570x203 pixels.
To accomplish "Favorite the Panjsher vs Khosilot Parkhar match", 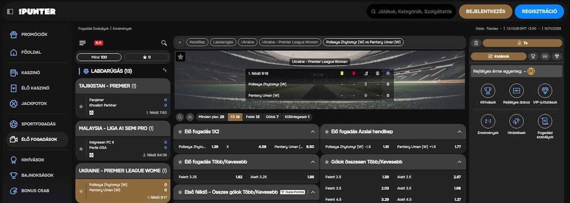I will point(80,106).
